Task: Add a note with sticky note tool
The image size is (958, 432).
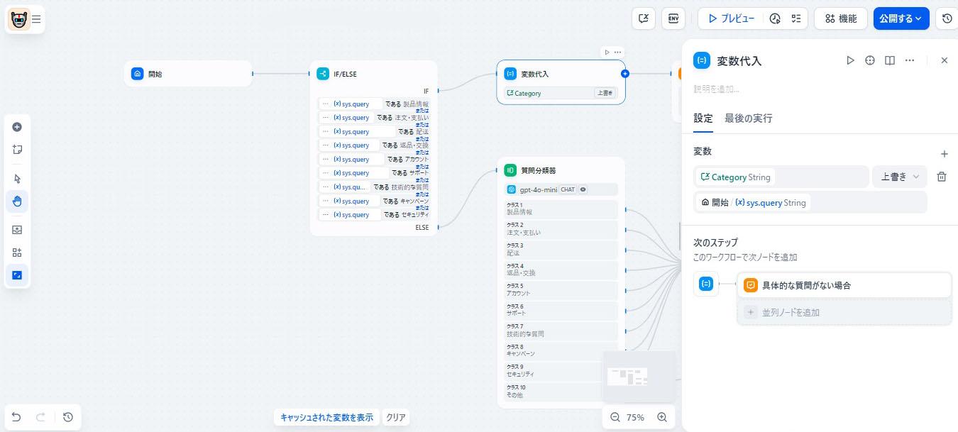Action: click(17, 150)
